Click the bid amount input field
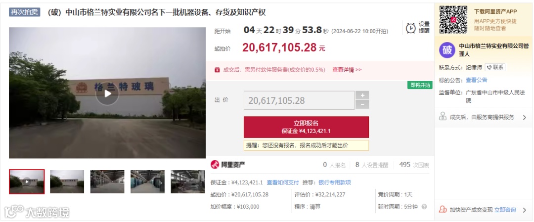 click(299, 100)
